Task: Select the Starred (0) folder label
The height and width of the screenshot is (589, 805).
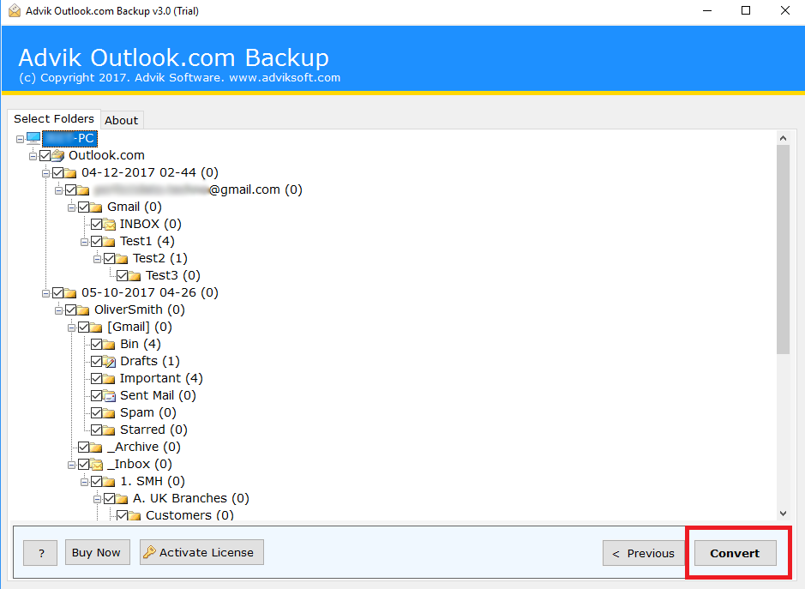Action: tap(153, 430)
